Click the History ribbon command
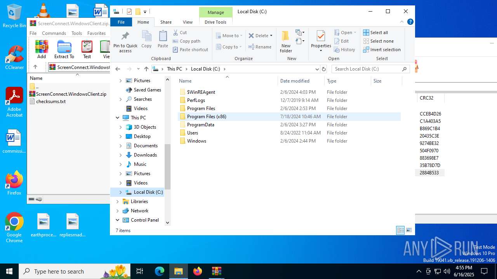The image size is (497, 279). 344,50
